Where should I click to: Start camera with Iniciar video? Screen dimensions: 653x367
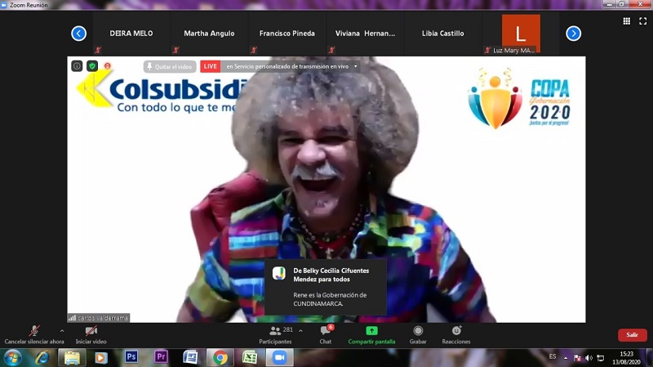pyautogui.click(x=91, y=335)
